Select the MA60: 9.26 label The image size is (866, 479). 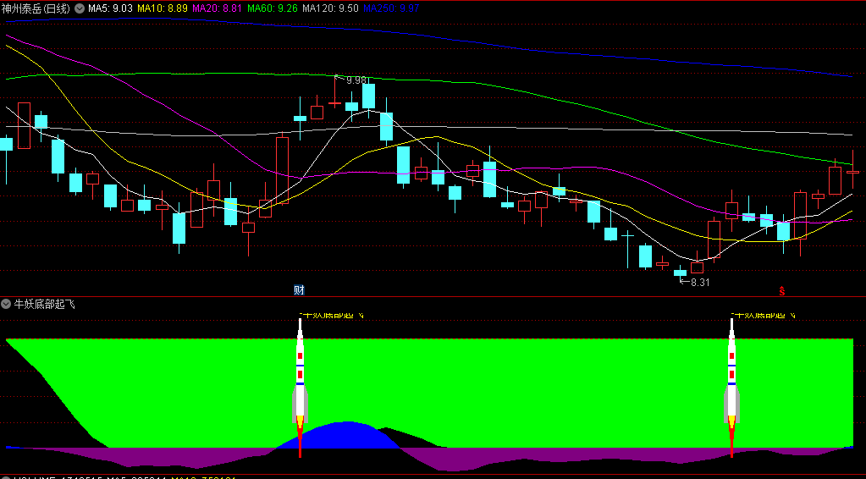[273, 8]
